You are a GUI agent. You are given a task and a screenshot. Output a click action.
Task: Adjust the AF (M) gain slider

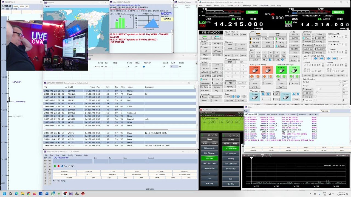coord(319,89)
